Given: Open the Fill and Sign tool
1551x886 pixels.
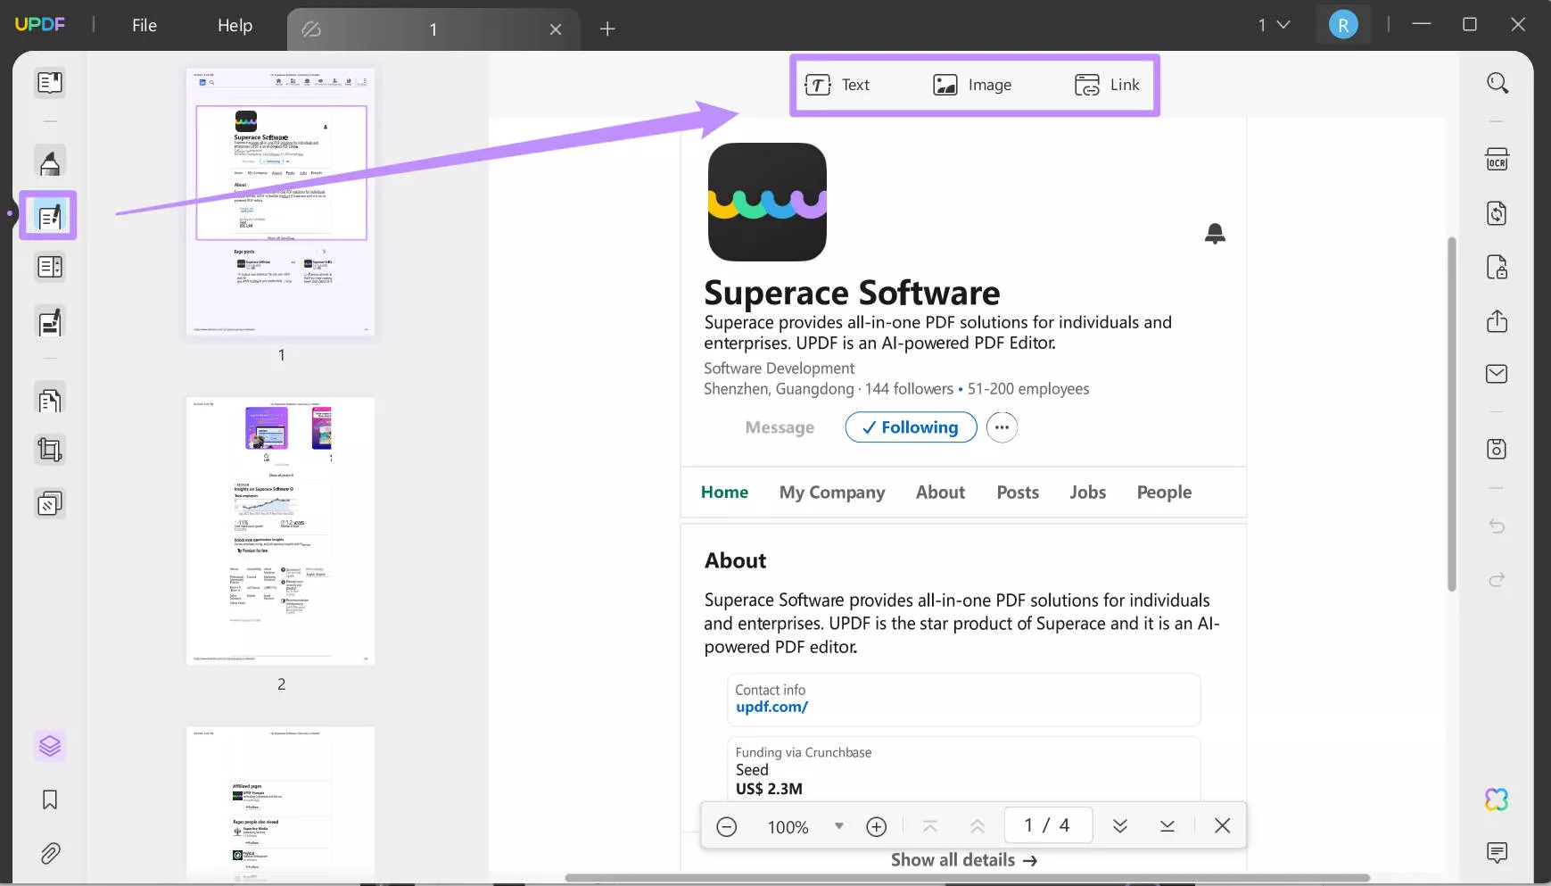Looking at the screenshot, I should point(50,321).
